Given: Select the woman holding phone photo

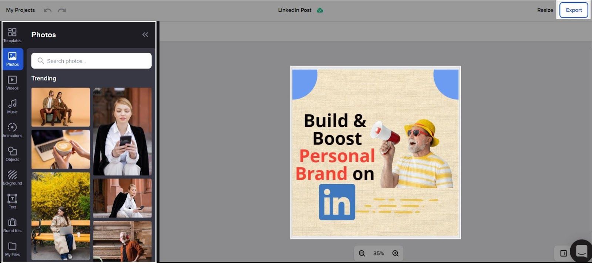Looking at the screenshot, I should pos(122,131).
